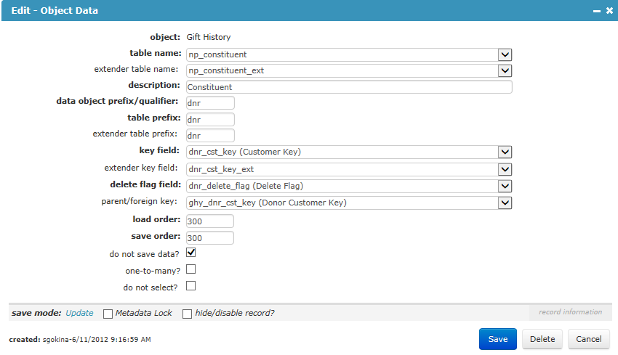Enable the hide/disable record checkbox
The width and height of the screenshot is (618, 355).
pos(187,314)
